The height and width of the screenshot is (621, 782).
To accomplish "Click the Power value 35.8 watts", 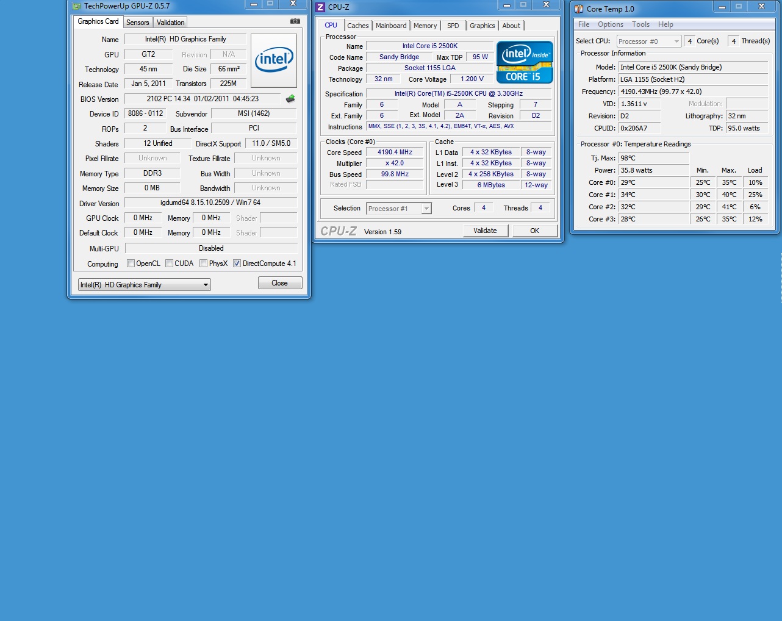I will 654,170.
